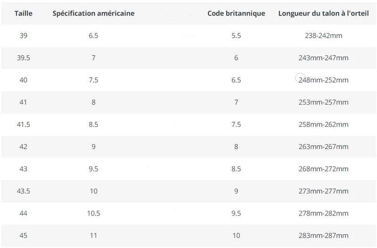Click the Code britannique header
The width and height of the screenshot is (377, 248).
(x=236, y=13)
